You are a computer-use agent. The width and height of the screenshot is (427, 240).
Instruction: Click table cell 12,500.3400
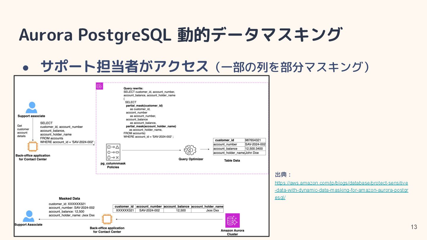click(x=255, y=149)
